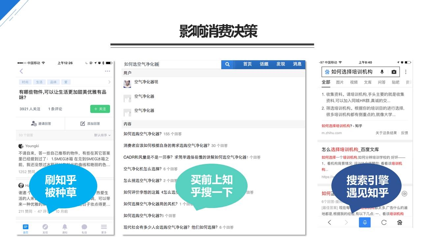Click the green 关注 follow button
Image resolution: width=422 pixels, height=237 pixels.
[100, 109]
